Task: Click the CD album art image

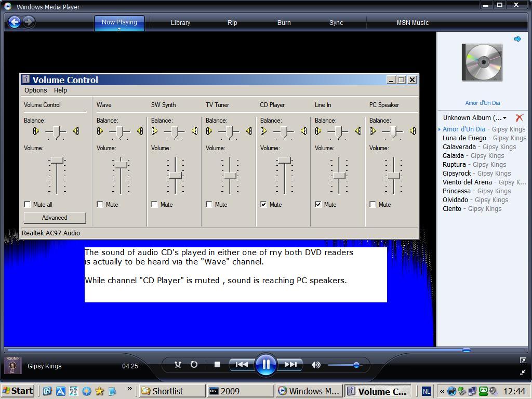Action: pos(482,63)
